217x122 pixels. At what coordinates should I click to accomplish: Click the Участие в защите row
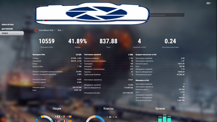[x=57, y=82]
